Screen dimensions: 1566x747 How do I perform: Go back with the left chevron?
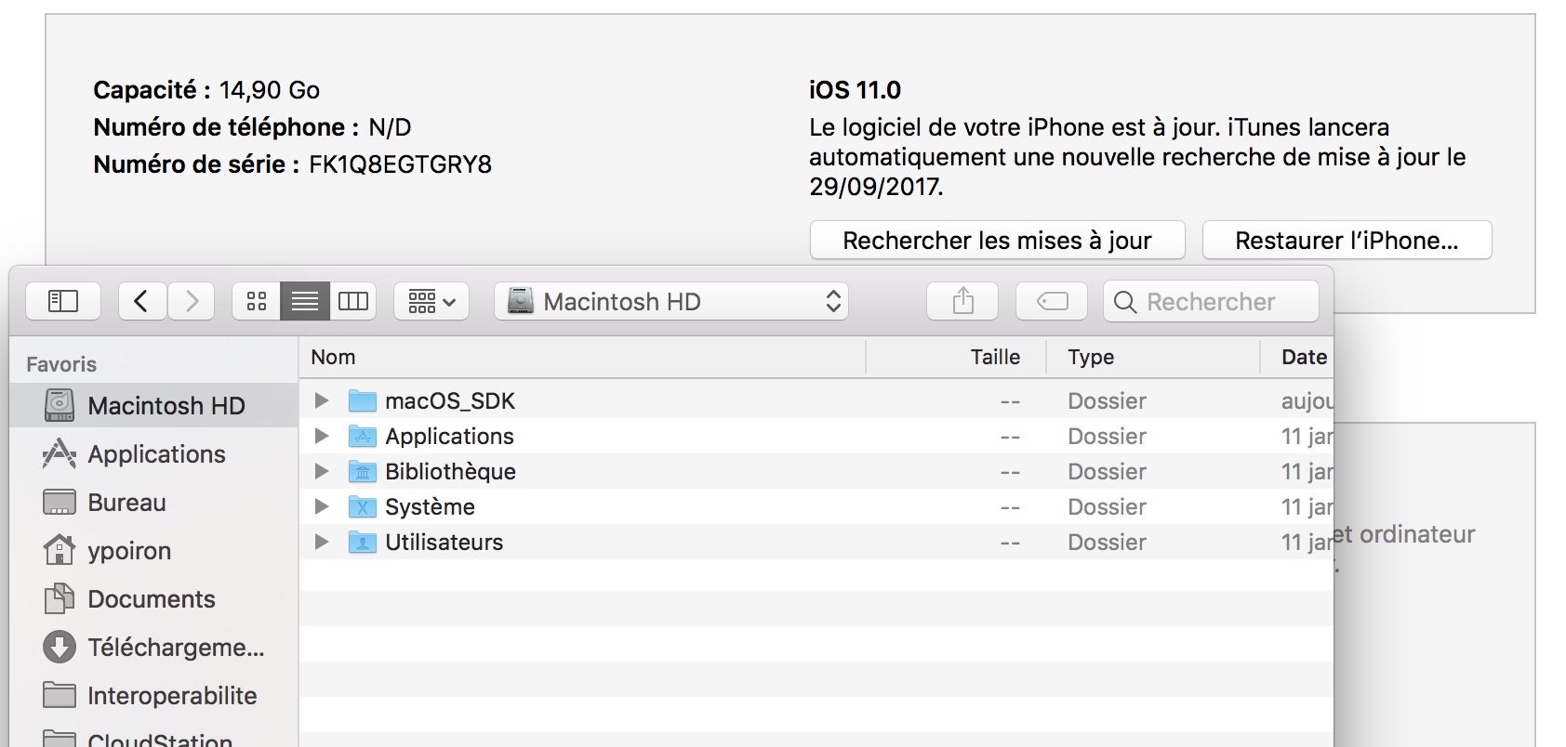click(142, 301)
